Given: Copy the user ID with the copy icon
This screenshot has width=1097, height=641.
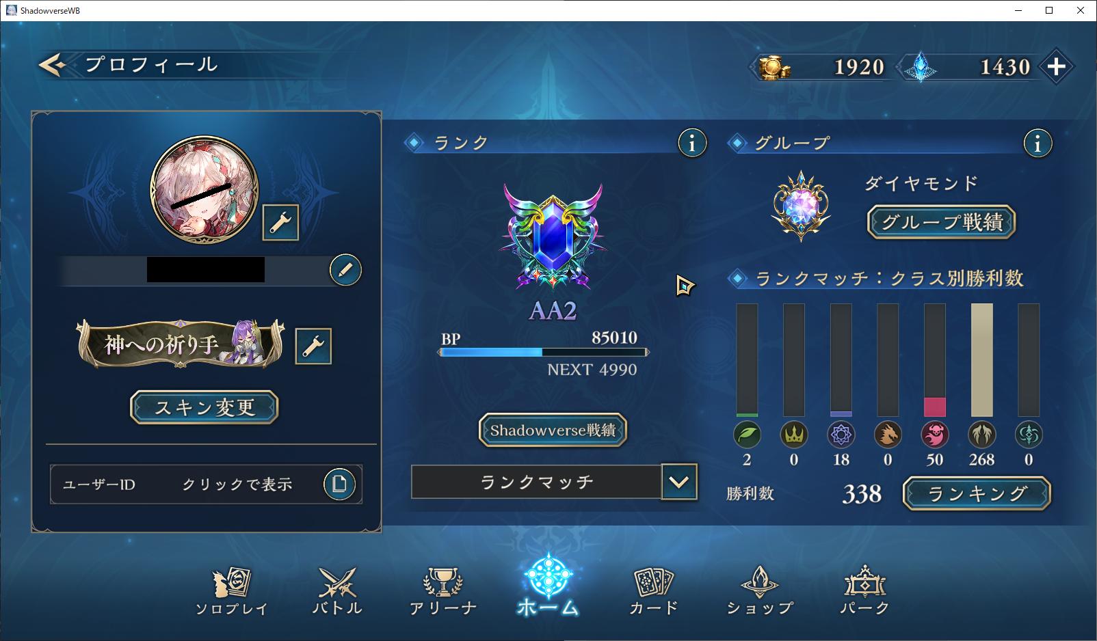Looking at the screenshot, I should 339,485.
